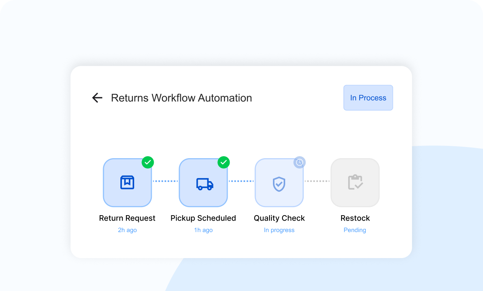
Task: Click green checkmark on Return Request
Action: pos(148,162)
